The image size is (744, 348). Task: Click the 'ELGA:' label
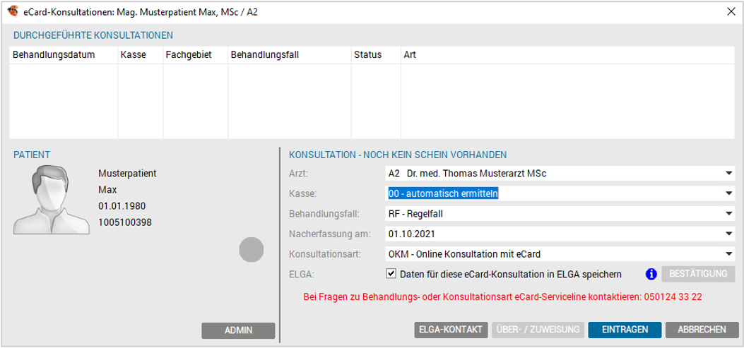300,274
